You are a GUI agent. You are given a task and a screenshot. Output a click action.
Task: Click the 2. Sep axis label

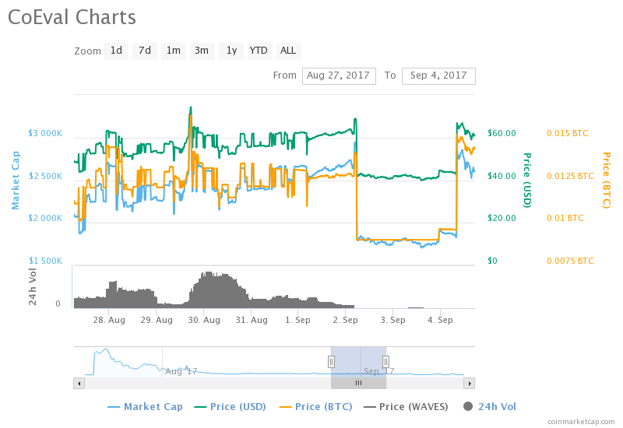pyautogui.click(x=345, y=320)
